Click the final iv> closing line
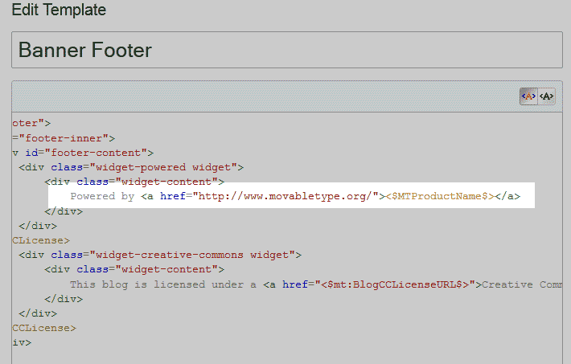Viewport: 571px width, 364px height. pyautogui.click(x=22, y=342)
